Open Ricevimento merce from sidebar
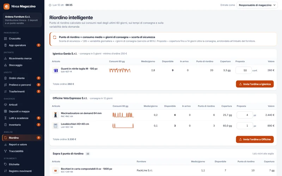Viewport: 282px width, 176px height. tap(22, 58)
